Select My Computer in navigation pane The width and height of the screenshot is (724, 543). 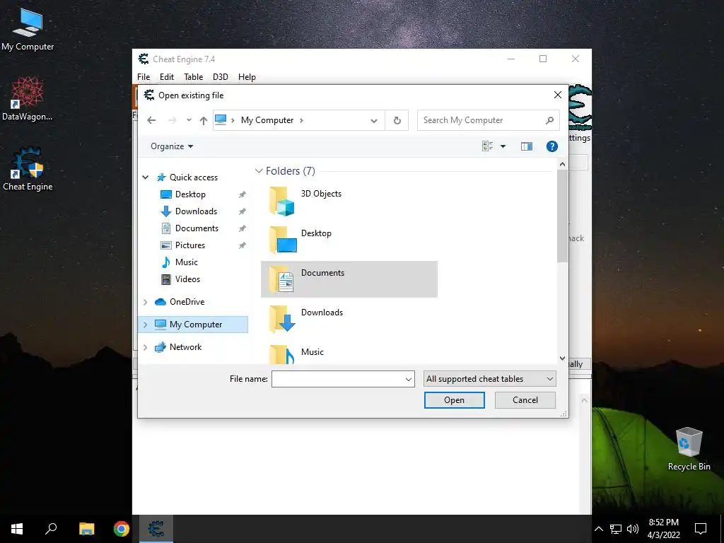[196, 325]
